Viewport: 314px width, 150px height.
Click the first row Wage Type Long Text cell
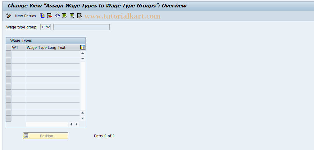click(x=53, y=54)
